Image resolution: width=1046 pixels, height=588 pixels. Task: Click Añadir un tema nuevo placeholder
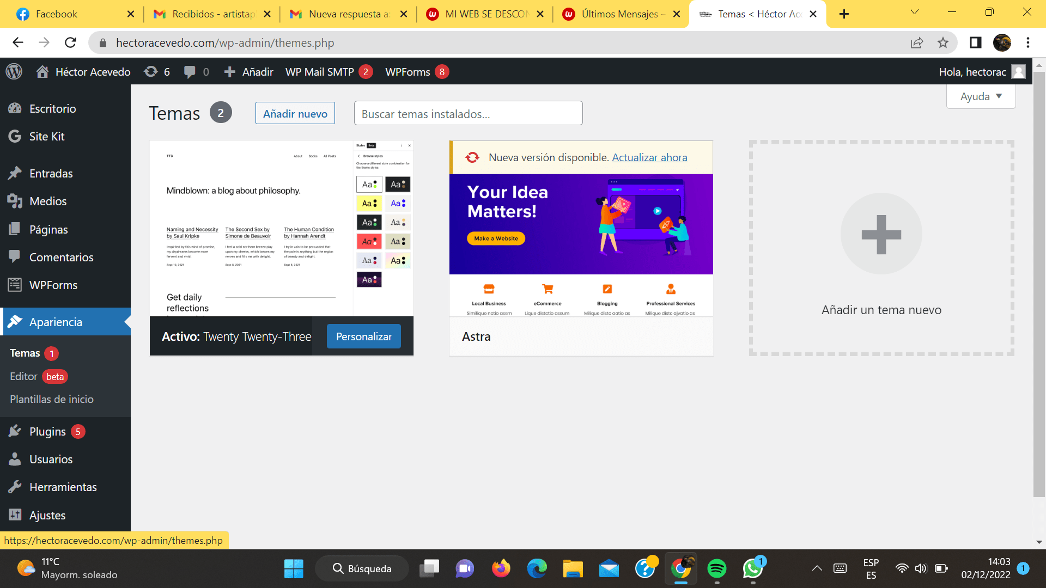click(x=881, y=248)
